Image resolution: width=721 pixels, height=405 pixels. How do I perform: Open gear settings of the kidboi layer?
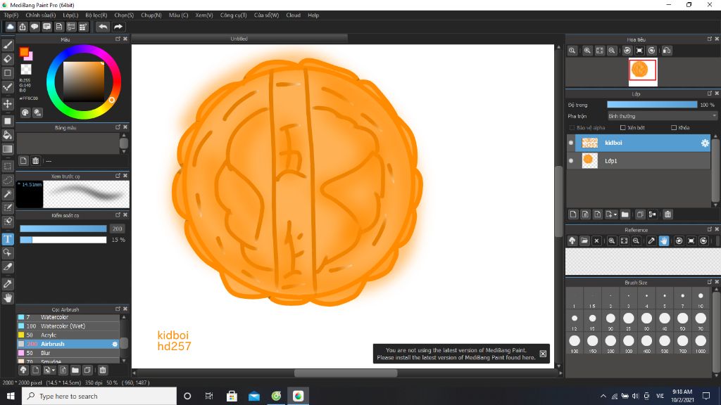click(705, 143)
